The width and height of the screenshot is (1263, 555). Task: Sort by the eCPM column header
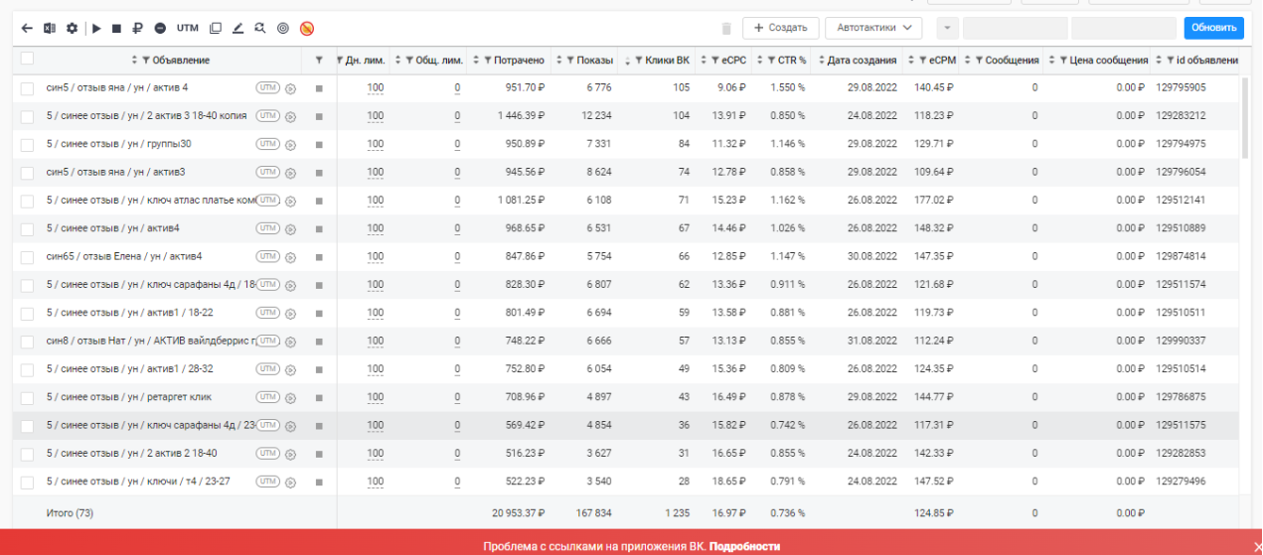[942, 61]
